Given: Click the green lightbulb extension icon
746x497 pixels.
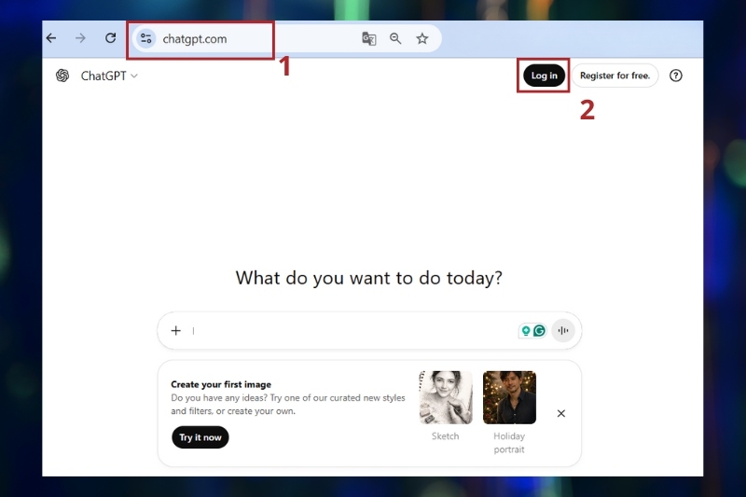Looking at the screenshot, I should tap(526, 330).
